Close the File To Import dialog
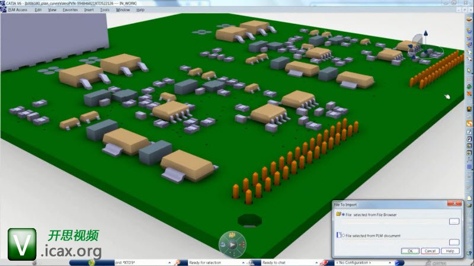The height and width of the screenshot is (266, 474). point(454,204)
